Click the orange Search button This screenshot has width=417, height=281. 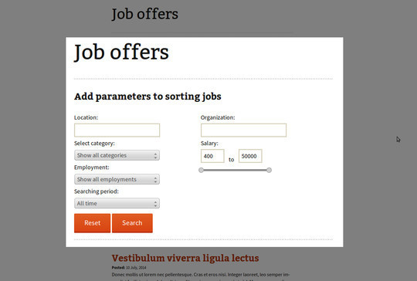(x=133, y=223)
